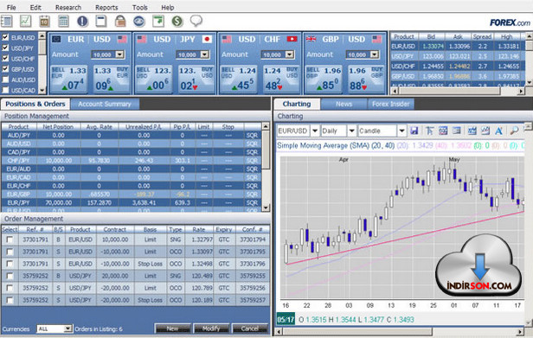
Task: Expand the Daily timeframe dropdown
Action: click(x=352, y=131)
